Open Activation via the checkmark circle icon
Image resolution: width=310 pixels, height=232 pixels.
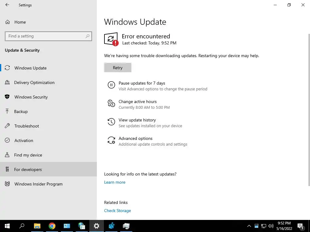pos(7,140)
